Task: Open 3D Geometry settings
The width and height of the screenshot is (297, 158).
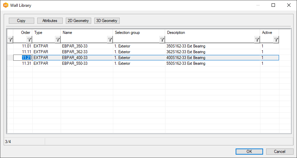Action: 107,21
